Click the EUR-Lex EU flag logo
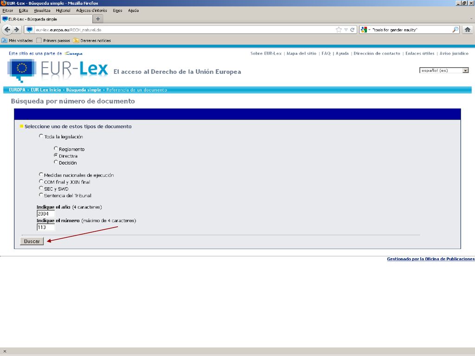This screenshot has width=475, height=356. point(21,70)
